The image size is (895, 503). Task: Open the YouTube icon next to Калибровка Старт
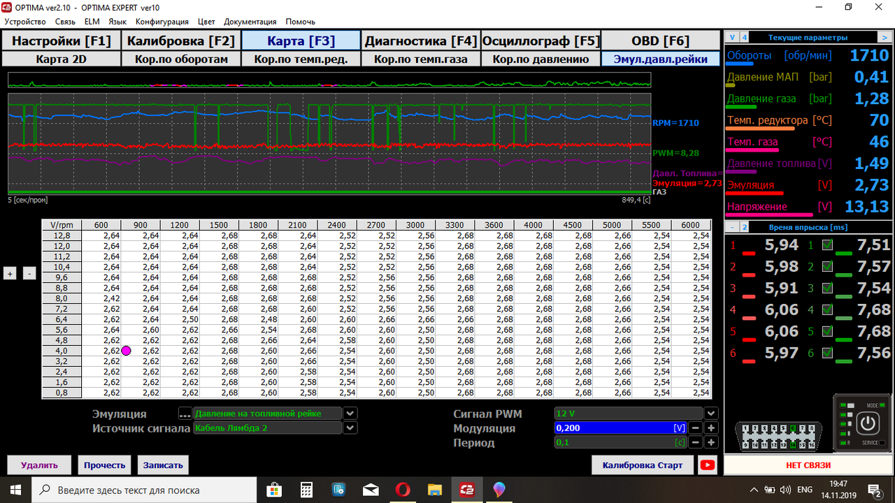point(708,465)
